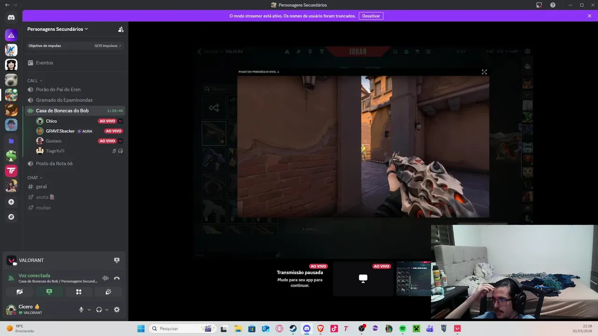Click Voz conectada status text

point(34,275)
